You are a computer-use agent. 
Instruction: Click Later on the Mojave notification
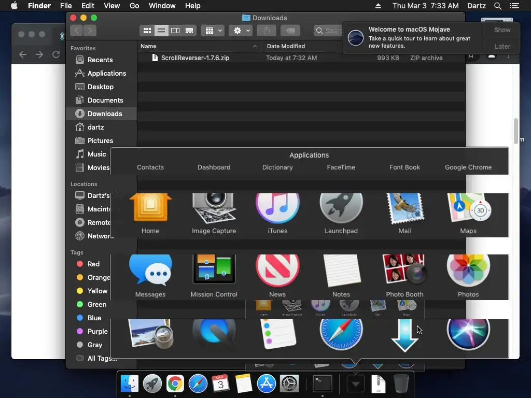[502, 46]
